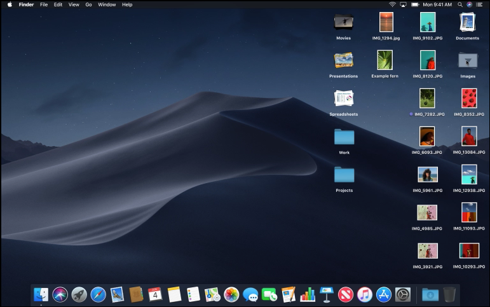The image size is (490, 307).
Task: Open Photos pinwheel icon in Dock
Action: tap(231, 294)
